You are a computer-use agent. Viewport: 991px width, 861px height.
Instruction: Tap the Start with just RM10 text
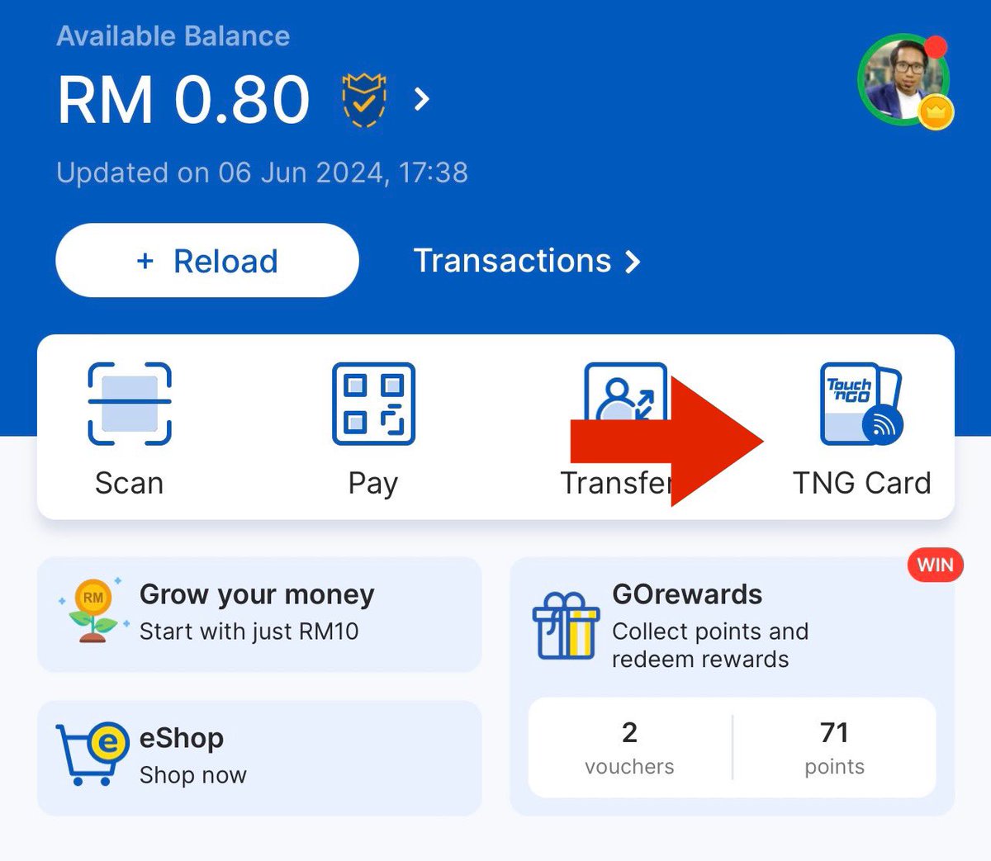point(249,632)
